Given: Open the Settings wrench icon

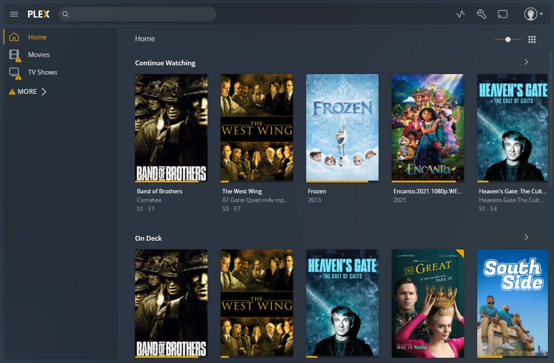Looking at the screenshot, I should tap(481, 14).
